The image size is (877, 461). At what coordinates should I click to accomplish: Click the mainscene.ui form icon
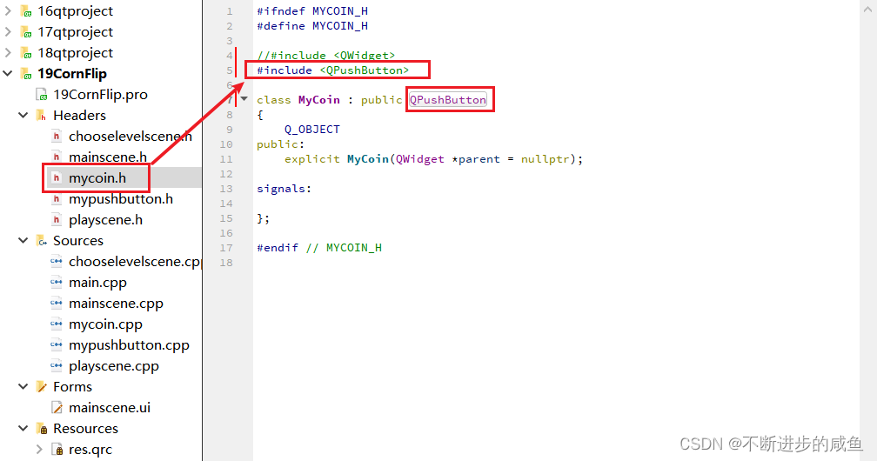click(57, 408)
